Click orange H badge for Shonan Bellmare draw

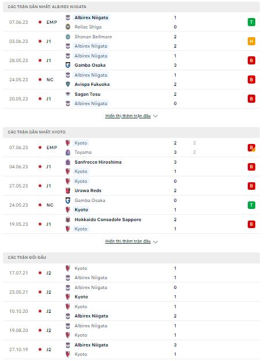click(x=251, y=41)
